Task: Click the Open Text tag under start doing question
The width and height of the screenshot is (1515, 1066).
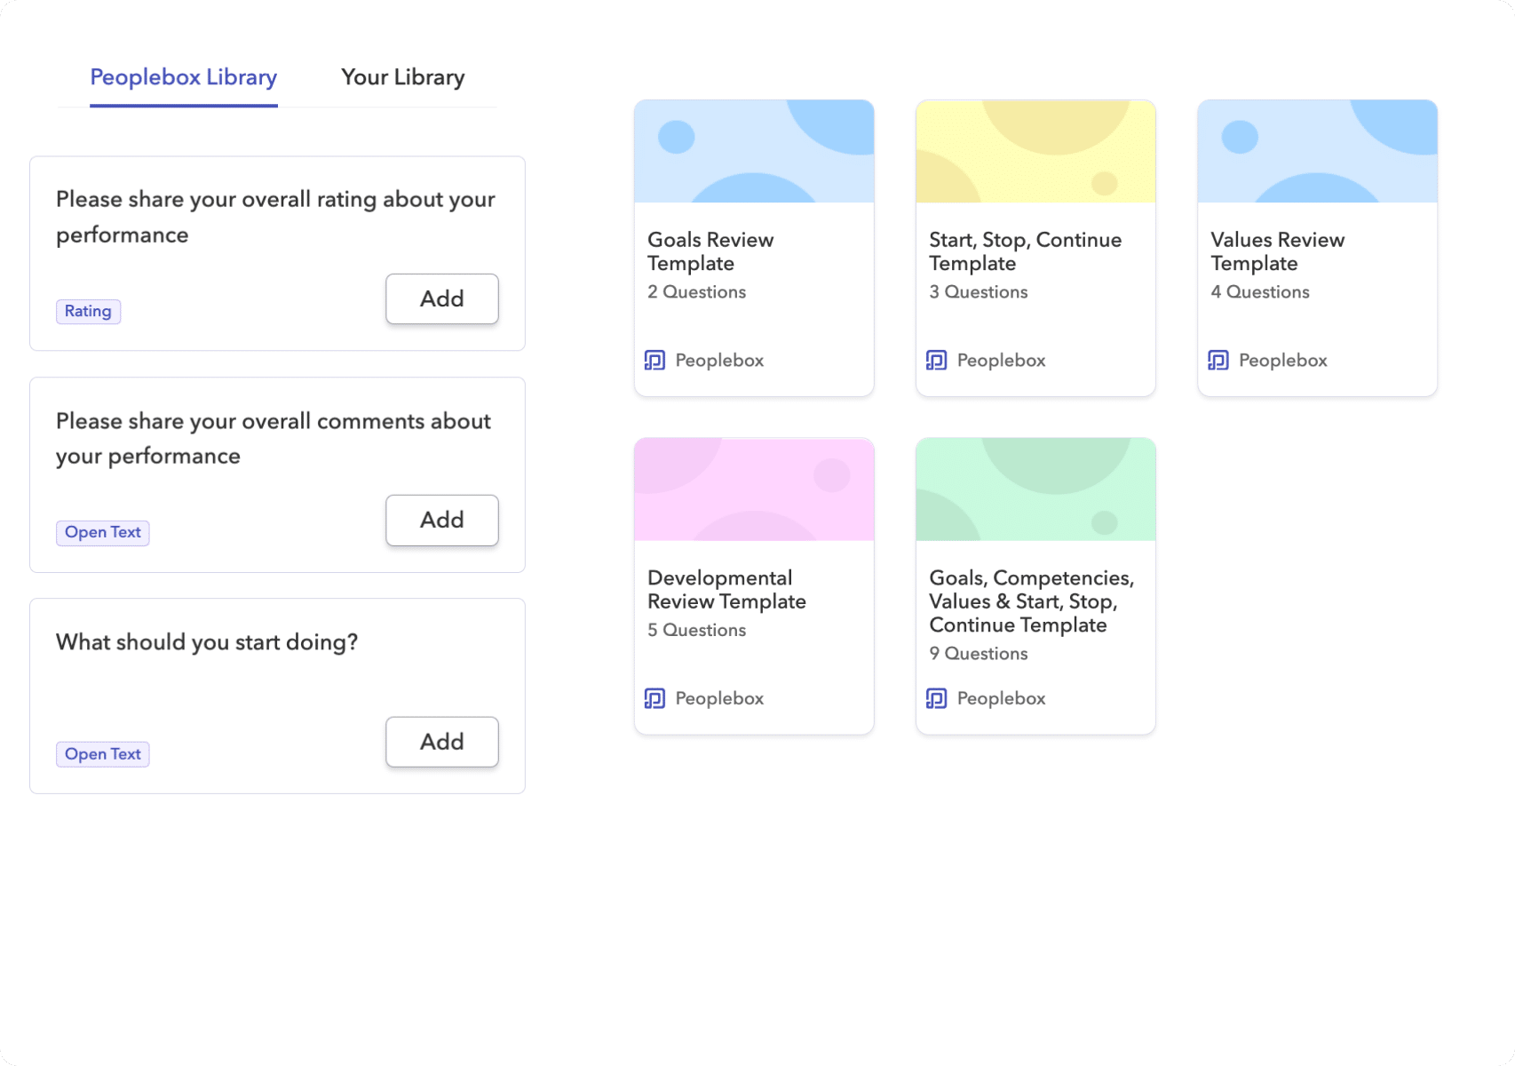Action: tap(103, 754)
